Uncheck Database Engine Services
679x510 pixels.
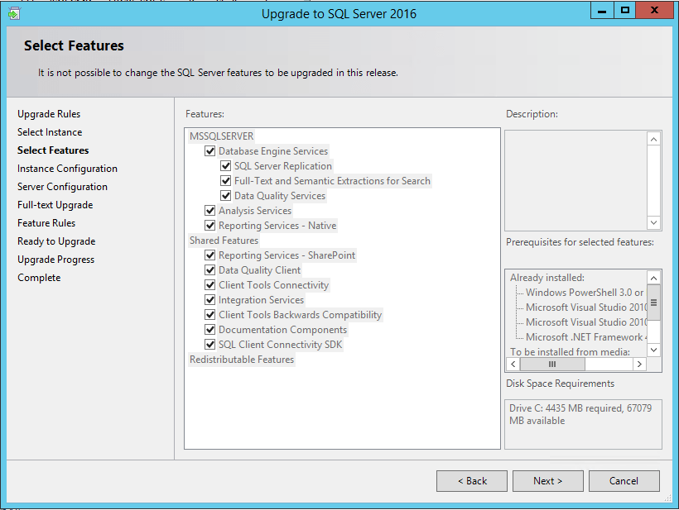tap(210, 150)
